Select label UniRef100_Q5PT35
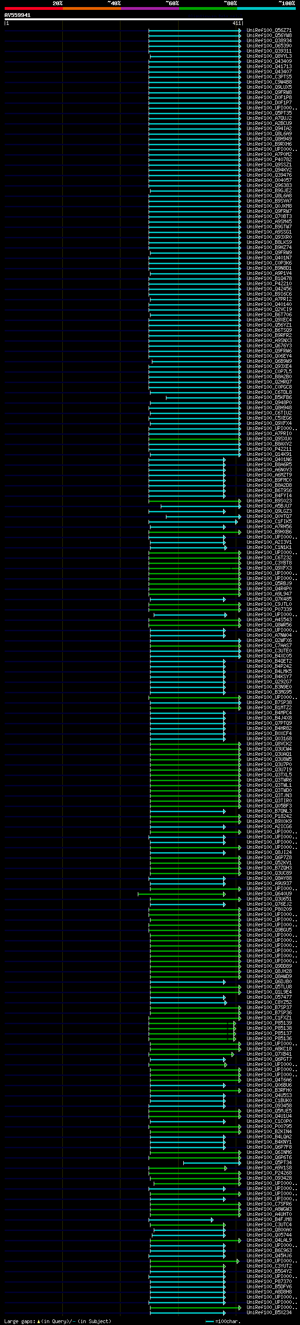300x1325 pixels. tap(269, 113)
